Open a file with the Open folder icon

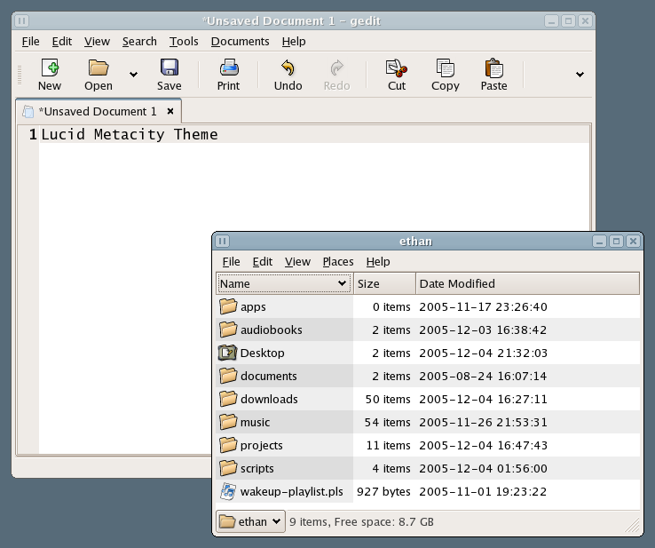coord(99,68)
